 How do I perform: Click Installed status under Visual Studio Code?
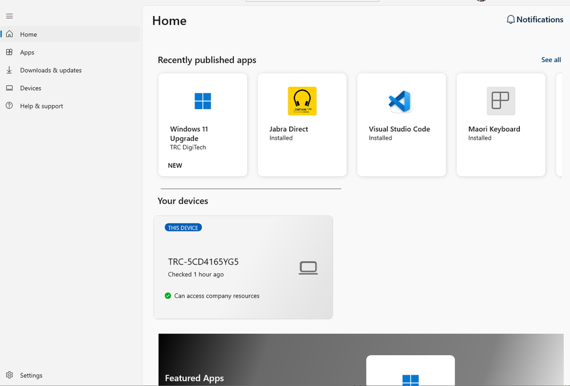tap(380, 138)
